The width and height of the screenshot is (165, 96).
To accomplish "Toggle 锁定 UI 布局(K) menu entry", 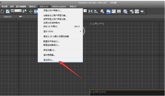I will [60, 26].
